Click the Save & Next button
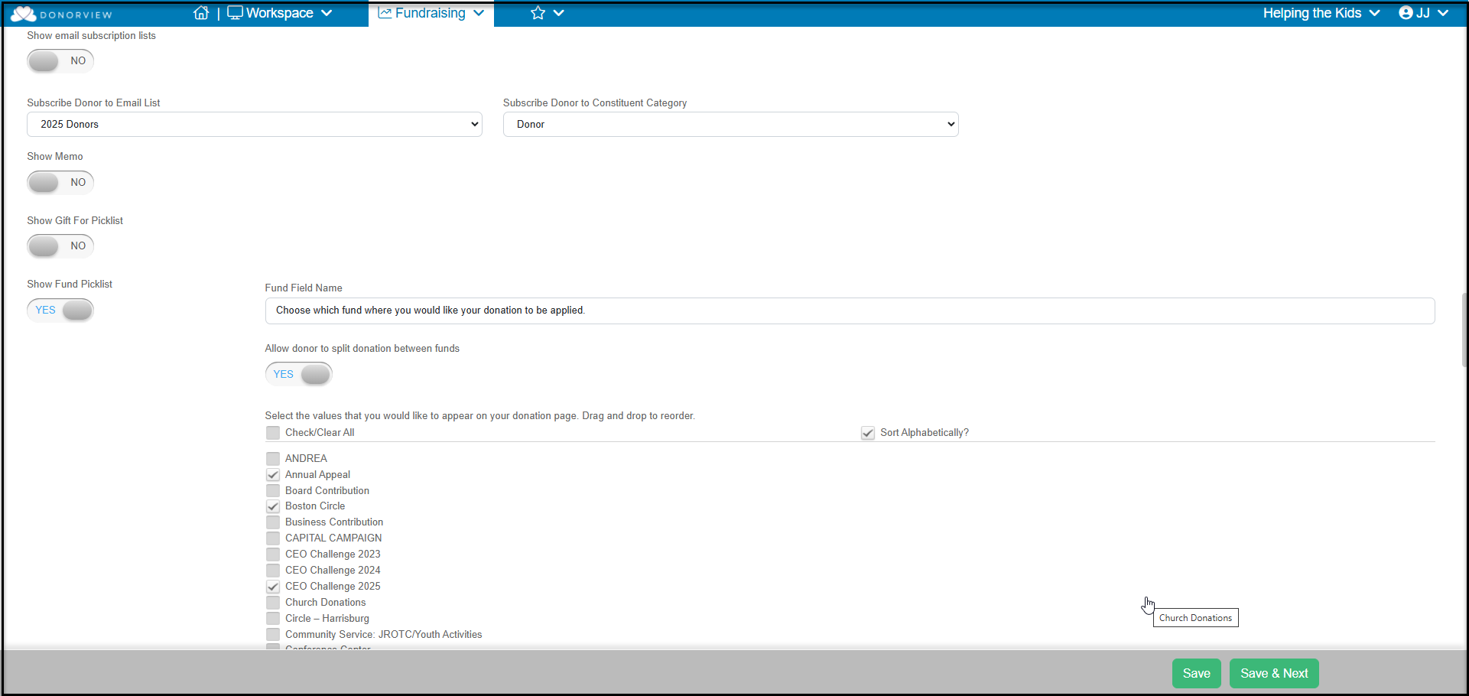Viewport: 1469px width, 696px height. [x=1274, y=674]
